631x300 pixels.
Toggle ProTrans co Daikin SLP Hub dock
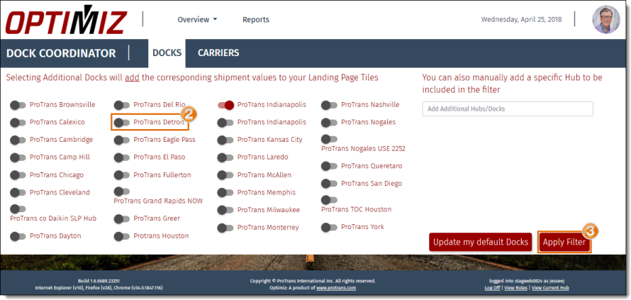point(18,209)
